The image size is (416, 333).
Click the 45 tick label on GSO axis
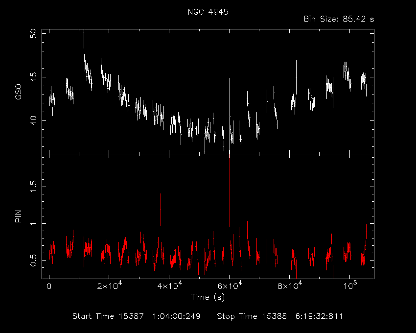tap(33, 77)
